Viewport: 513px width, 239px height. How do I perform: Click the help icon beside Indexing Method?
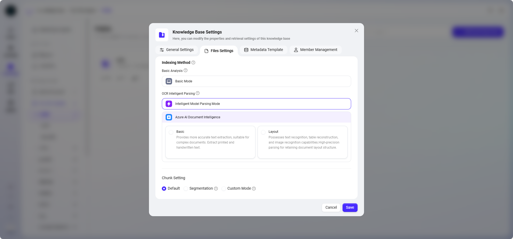coord(193,62)
